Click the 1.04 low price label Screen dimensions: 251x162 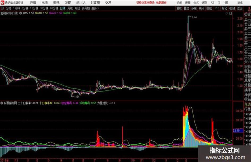pos(77,97)
